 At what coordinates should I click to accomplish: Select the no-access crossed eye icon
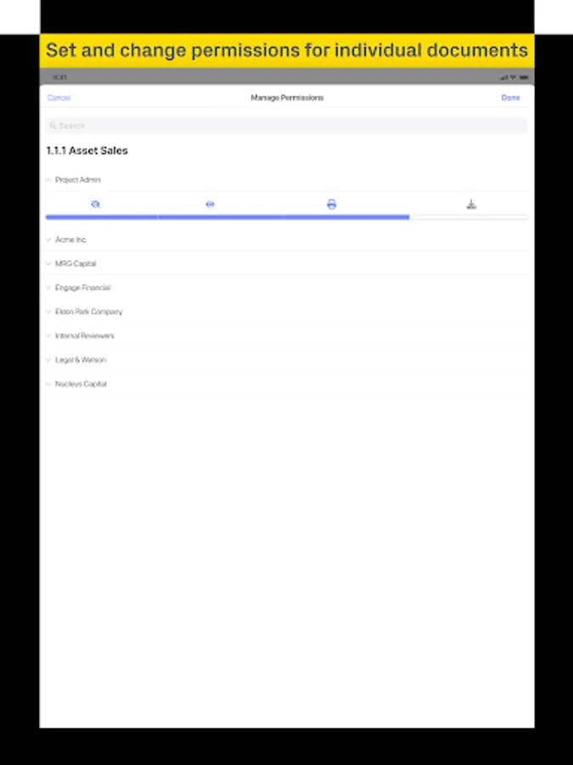(95, 204)
